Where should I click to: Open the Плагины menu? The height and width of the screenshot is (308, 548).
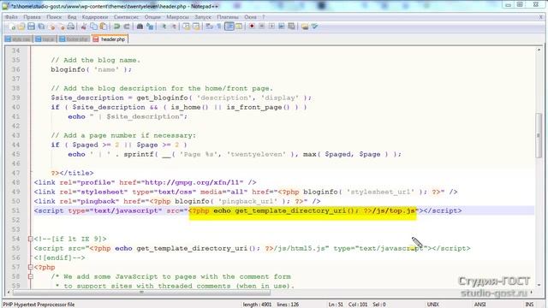point(228,17)
